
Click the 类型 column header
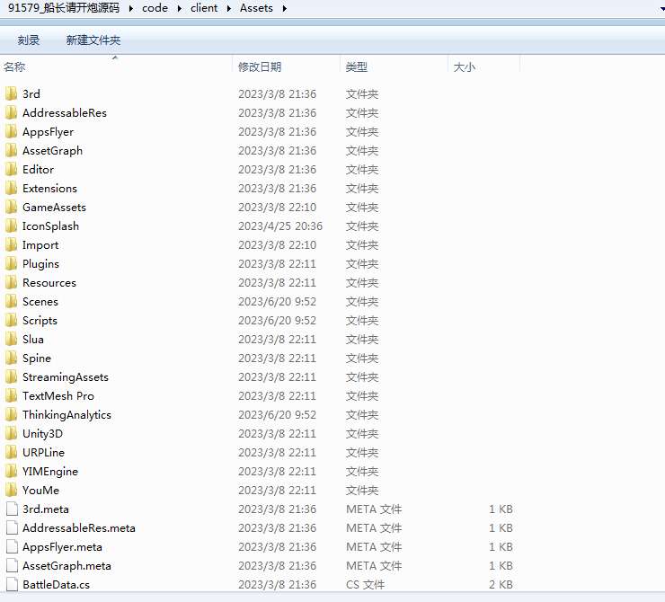click(x=357, y=67)
